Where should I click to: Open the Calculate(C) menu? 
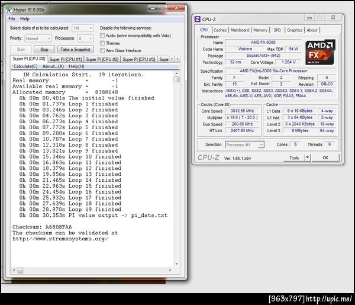[25, 66]
